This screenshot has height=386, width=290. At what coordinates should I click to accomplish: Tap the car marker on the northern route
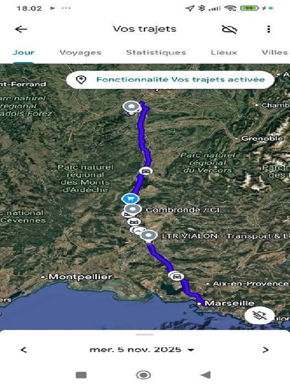(x=146, y=171)
